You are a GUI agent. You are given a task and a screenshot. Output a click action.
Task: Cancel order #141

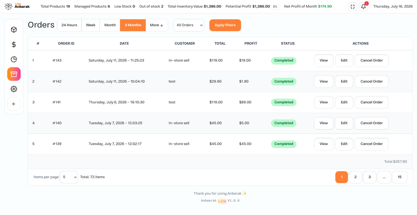tap(371, 102)
